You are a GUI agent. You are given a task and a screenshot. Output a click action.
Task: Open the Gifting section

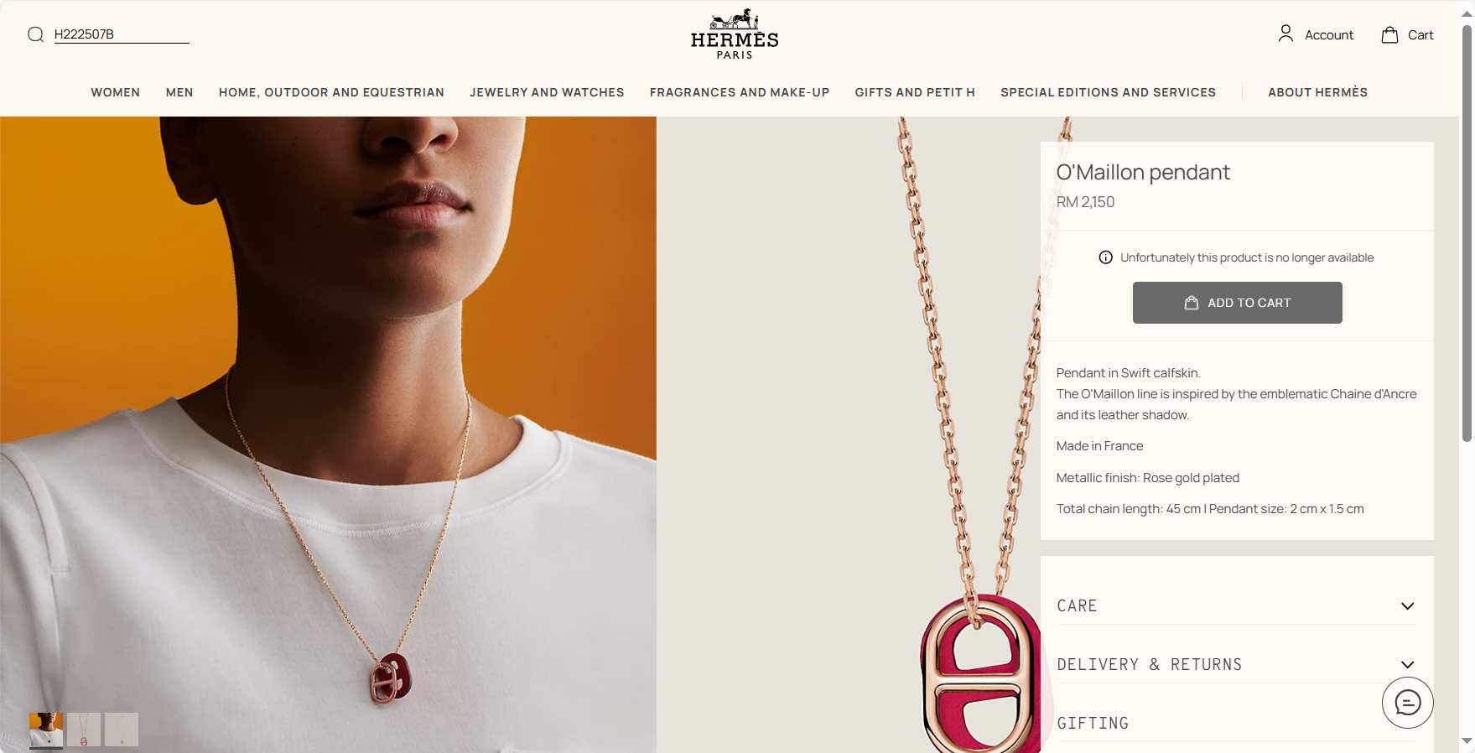[x=1237, y=723]
